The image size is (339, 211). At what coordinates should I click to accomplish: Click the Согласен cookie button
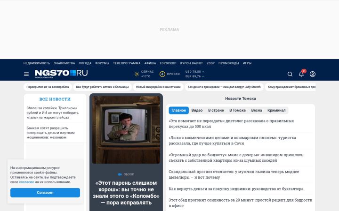pyautogui.click(x=45, y=193)
